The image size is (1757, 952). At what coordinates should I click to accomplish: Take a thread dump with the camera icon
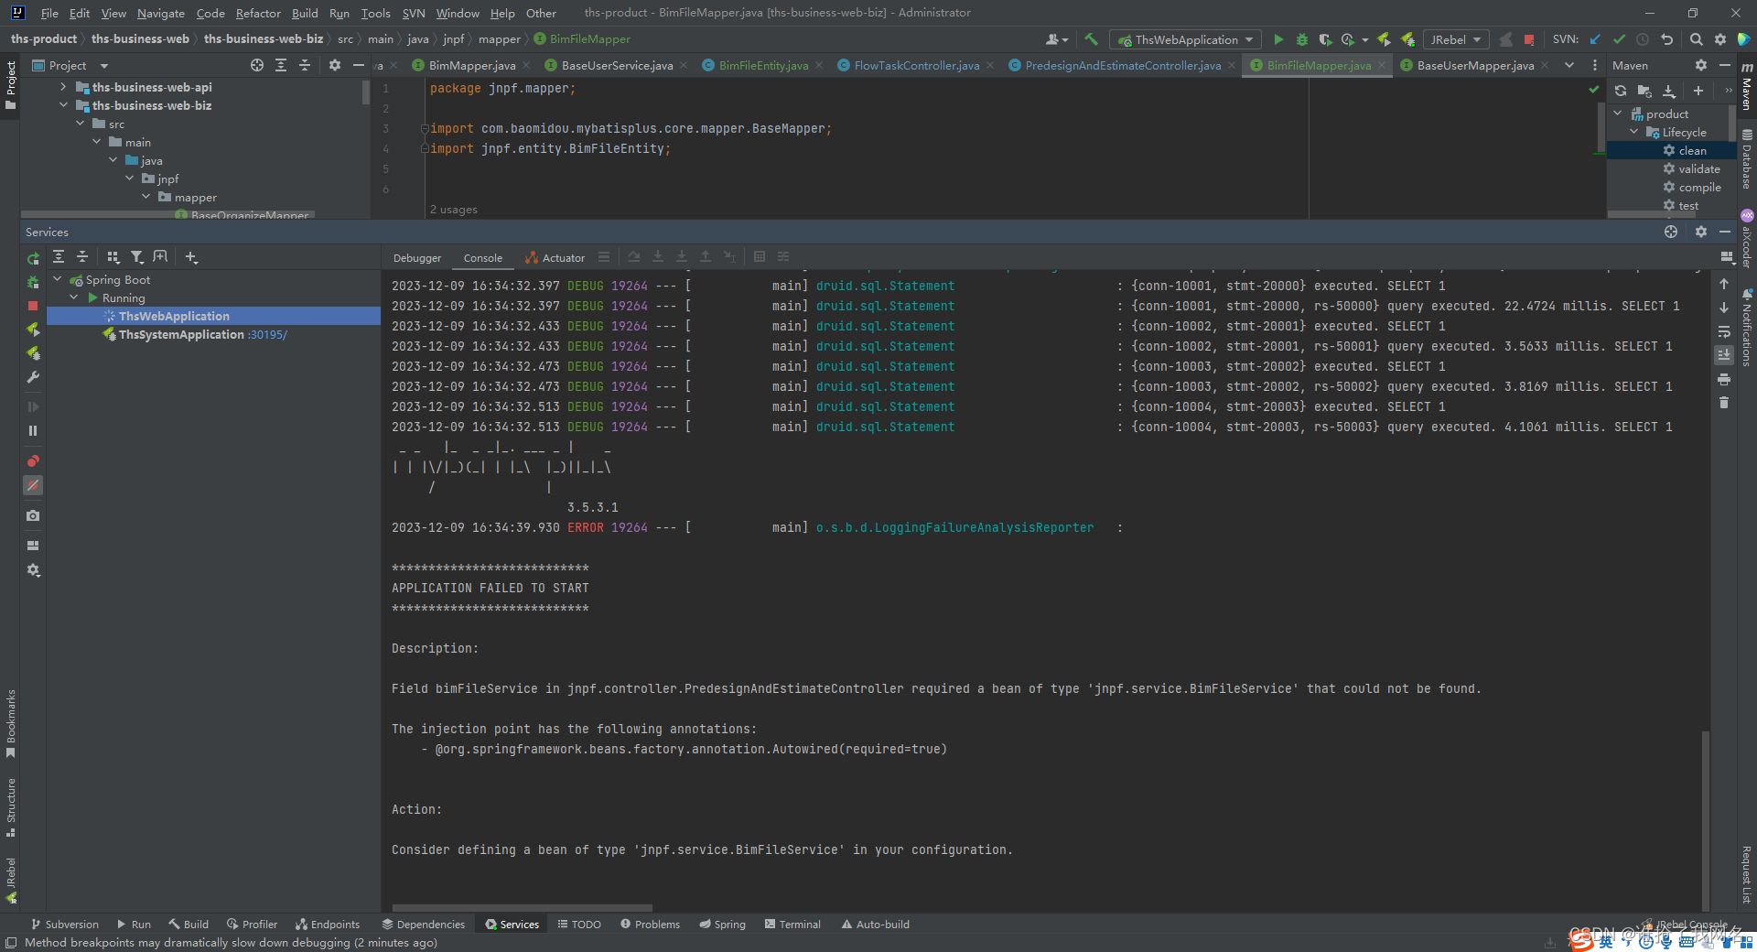(x=33, y=515)
